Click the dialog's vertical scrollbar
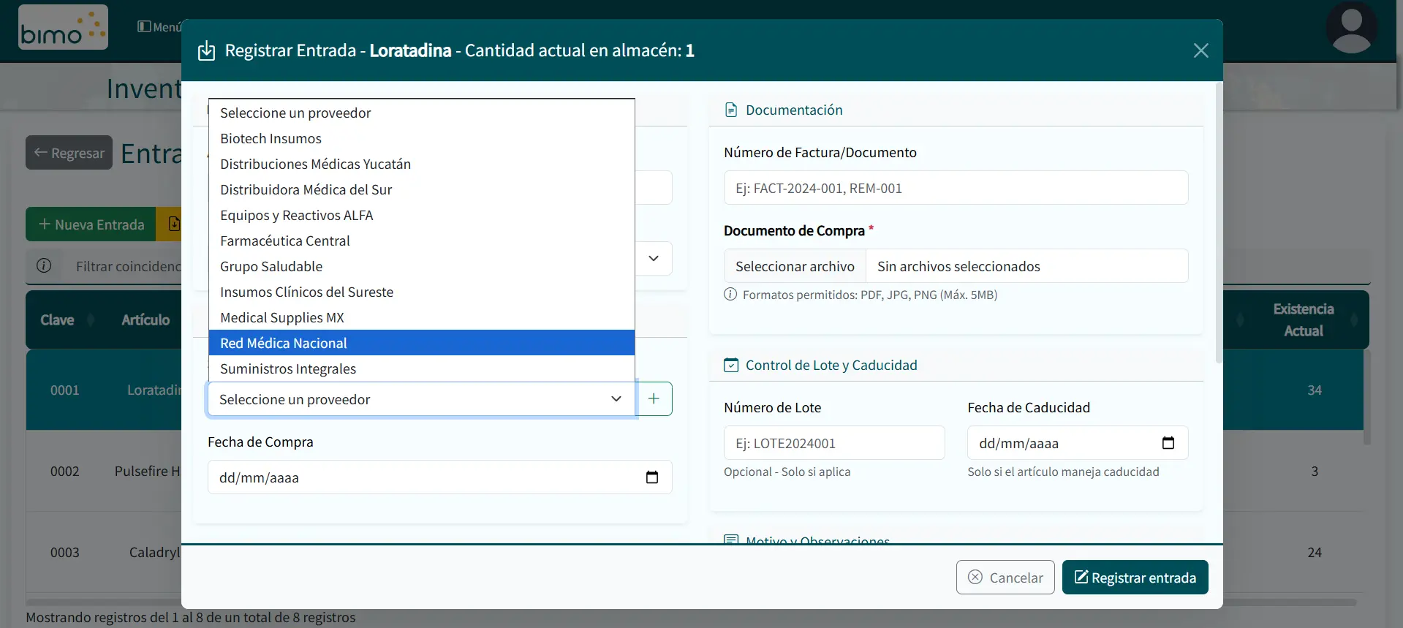 point(1218,223)
